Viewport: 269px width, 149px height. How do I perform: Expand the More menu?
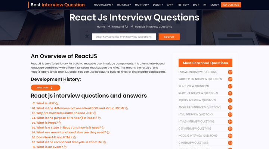pos(214,5)
